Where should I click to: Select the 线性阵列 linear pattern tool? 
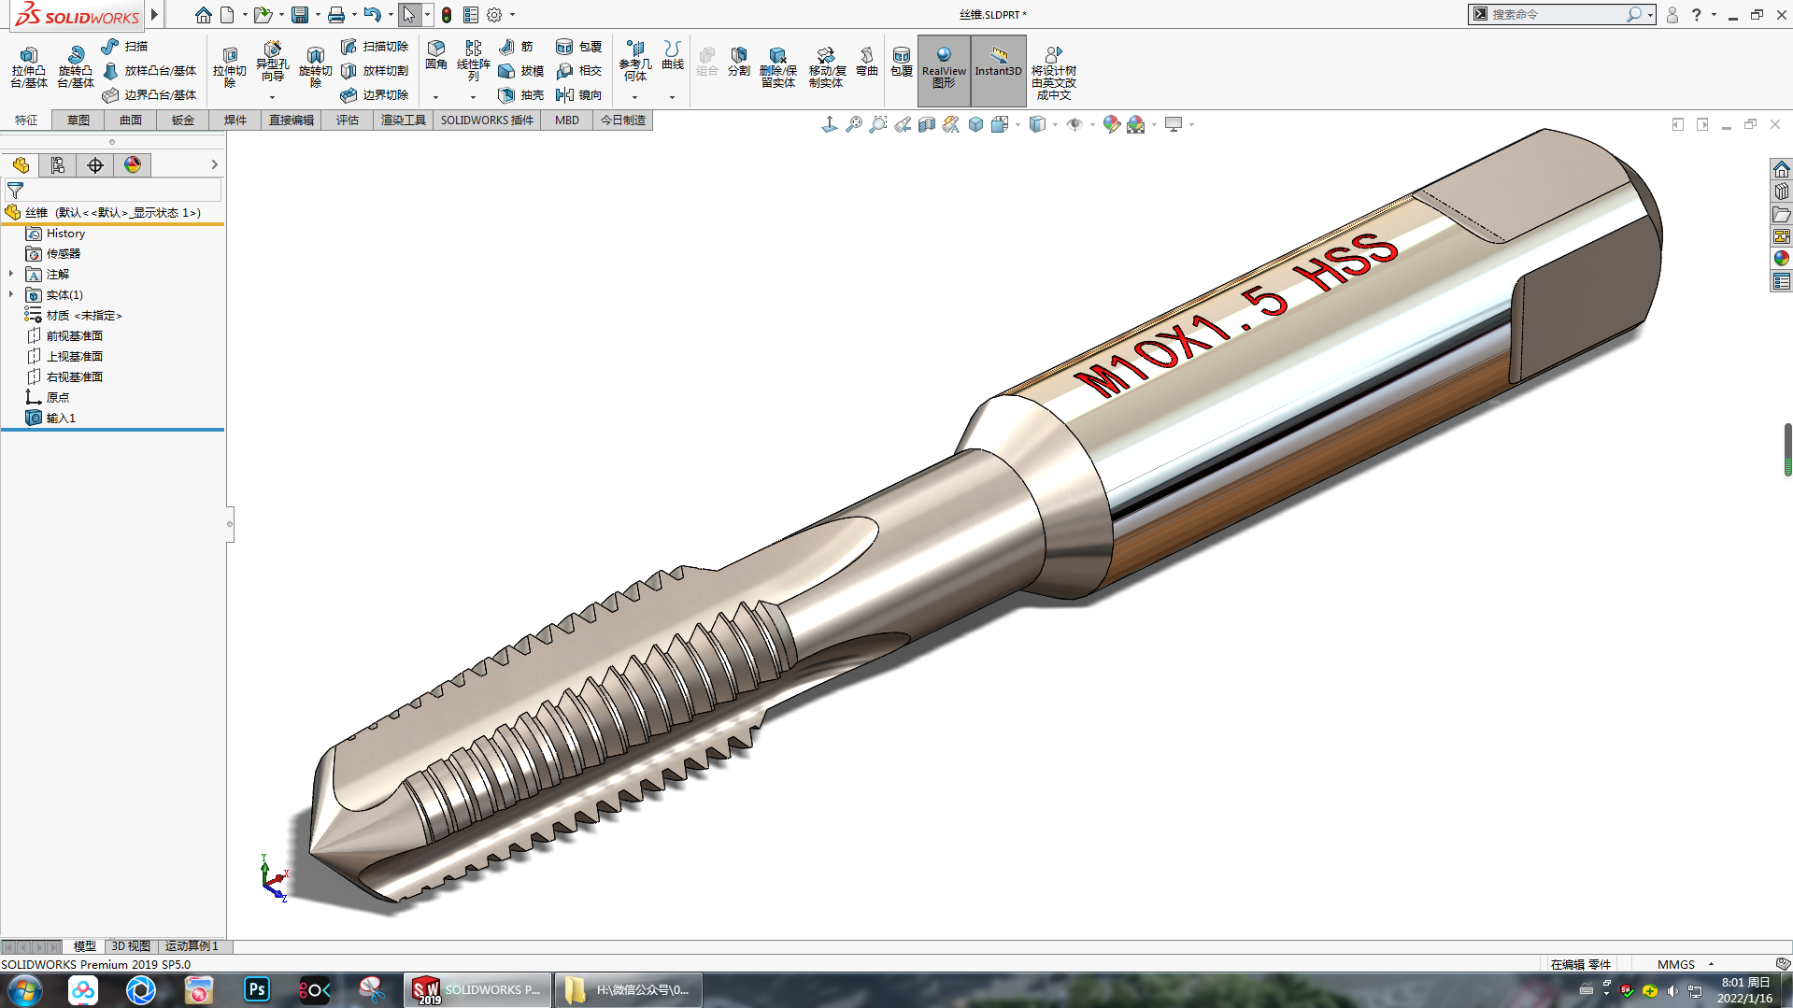point(473,61)
